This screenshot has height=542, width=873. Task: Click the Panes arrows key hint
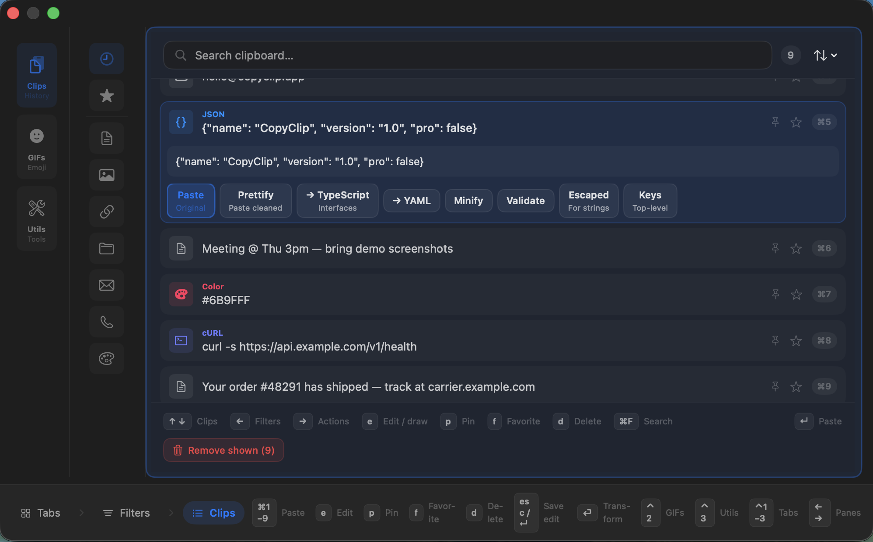tap(835, 513)
